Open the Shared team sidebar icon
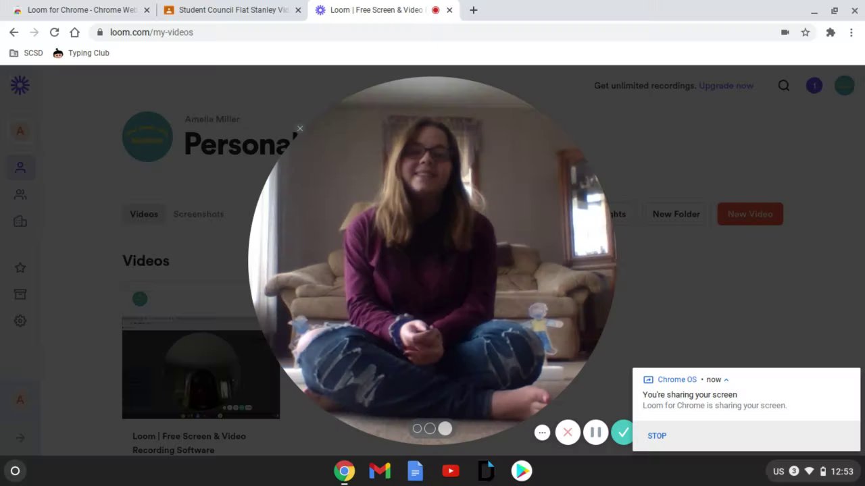 coord(20,194)
